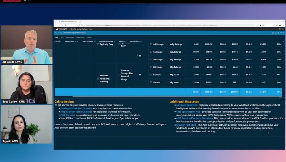
Task: Switch to the RDS sheet tab
Action: tap(62, 37)
